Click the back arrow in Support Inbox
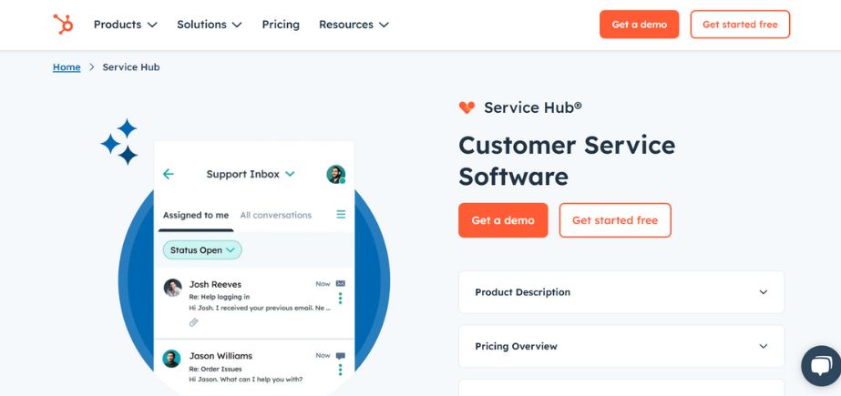The height and width of the screenshot is (396, 841). coord(169,174)
